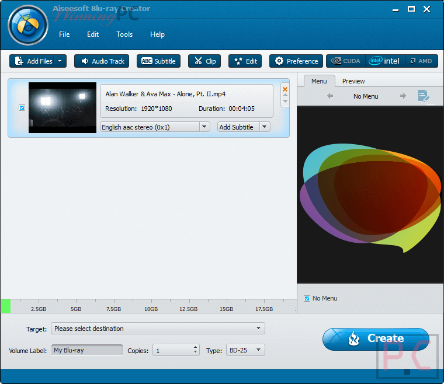
Task: Go to previous menu template
Action: coord(330,96)
